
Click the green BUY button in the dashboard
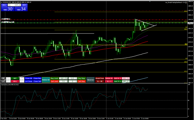15,78
